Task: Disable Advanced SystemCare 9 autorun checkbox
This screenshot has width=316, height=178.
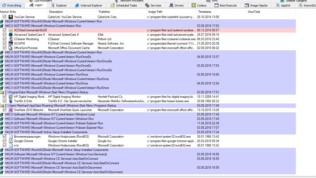Action: (5, 35)
